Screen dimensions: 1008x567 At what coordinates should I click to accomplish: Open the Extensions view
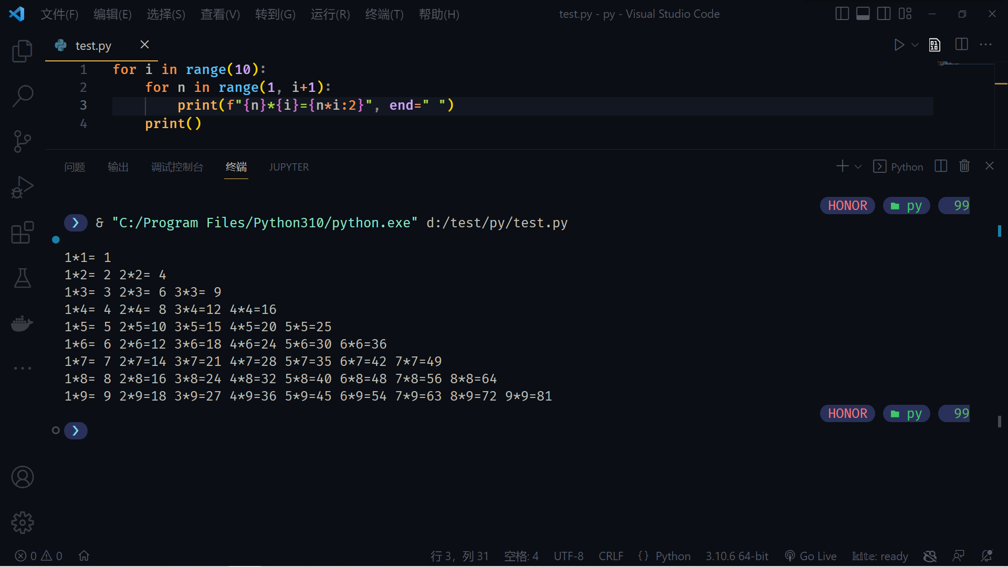[22, 232]
